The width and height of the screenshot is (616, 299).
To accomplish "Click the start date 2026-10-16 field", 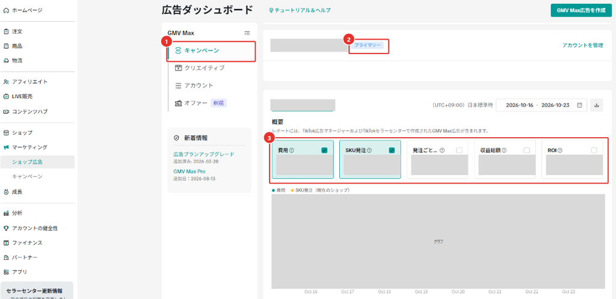I will click(x=519, y=105).
